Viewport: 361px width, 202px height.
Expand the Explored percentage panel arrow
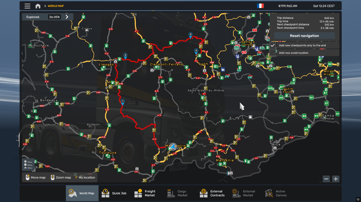click(x=67, y=17)
